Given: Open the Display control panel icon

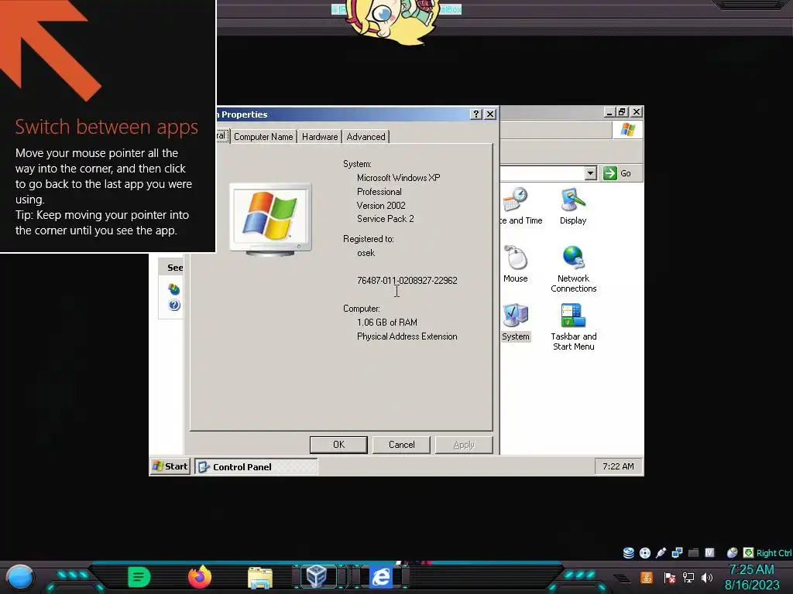Looking at the screenshot, I should [x=573, y=206].
